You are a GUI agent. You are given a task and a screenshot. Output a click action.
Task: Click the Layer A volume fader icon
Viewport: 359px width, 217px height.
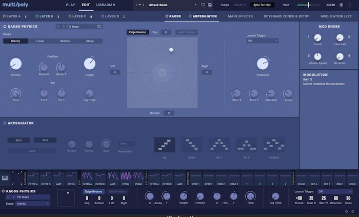pos(26,16)
